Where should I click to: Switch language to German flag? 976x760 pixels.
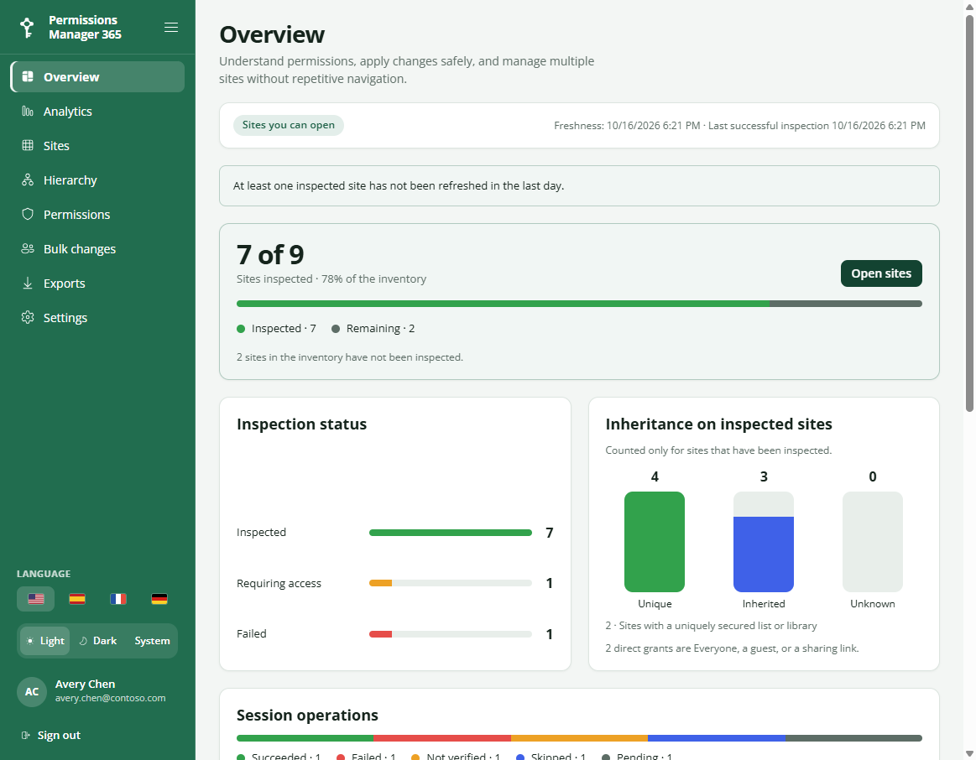click(159, 599)
